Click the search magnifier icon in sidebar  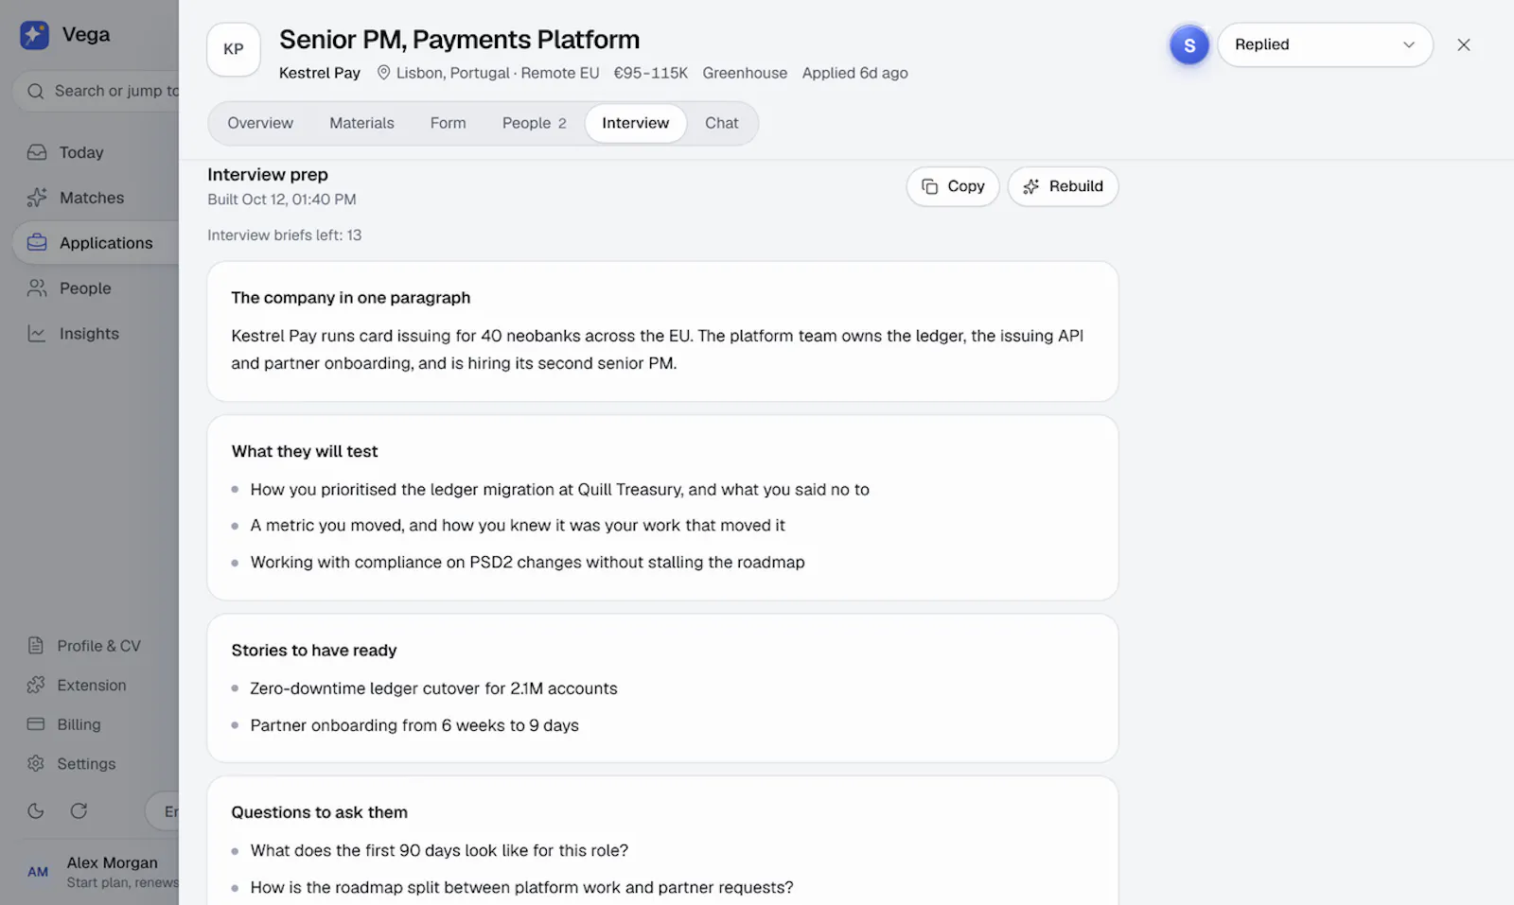[x=36, y=91]
